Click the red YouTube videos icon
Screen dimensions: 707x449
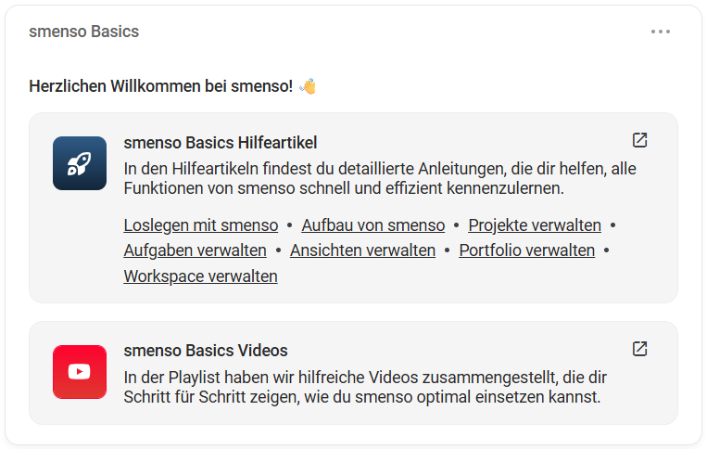click(80, 371)
